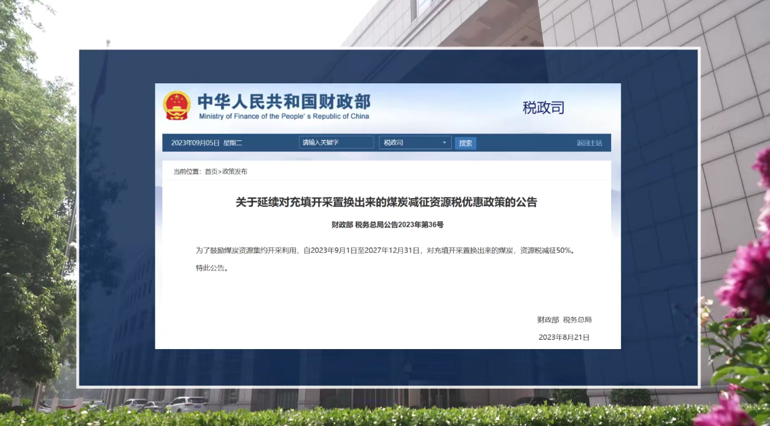Click the issue date 2023年8月21日
The height and width of the screenshot is (426, 770).
click(x=564, y=337)
